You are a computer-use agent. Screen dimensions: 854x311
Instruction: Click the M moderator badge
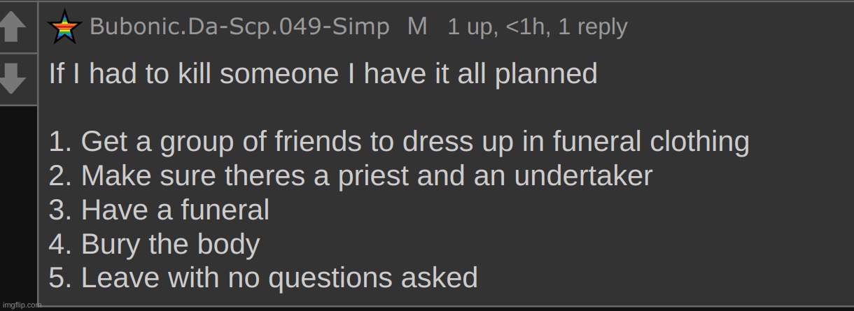click(417, 27)
